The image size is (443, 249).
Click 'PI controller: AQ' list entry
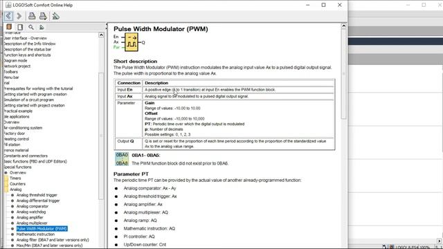pos(139,237)
